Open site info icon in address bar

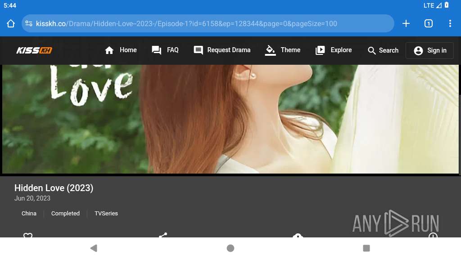click(29, 23)
